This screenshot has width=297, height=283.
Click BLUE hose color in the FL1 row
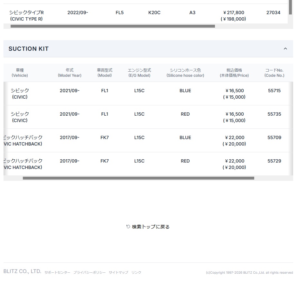[185, 91]
